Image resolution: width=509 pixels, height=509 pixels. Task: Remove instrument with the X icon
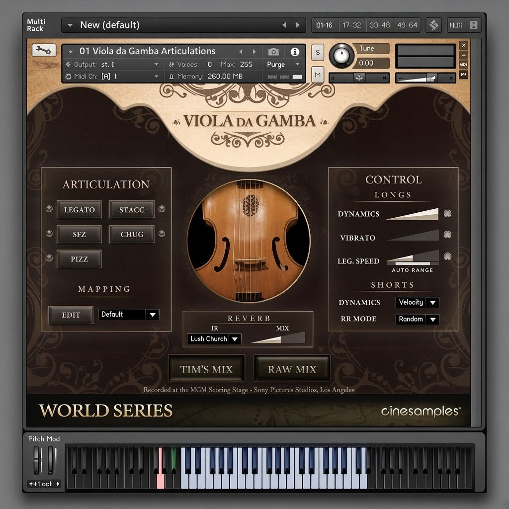pyautogui.click(x=464, y=45)
